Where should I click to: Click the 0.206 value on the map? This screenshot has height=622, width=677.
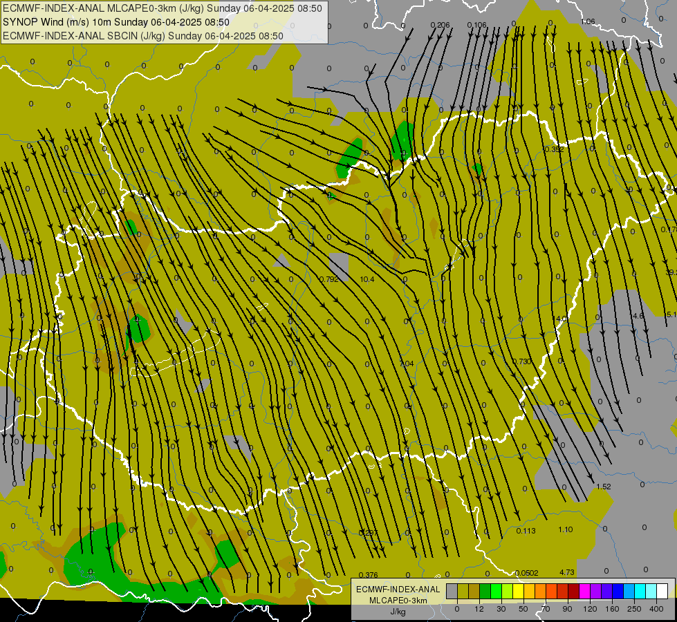(440, 25)
